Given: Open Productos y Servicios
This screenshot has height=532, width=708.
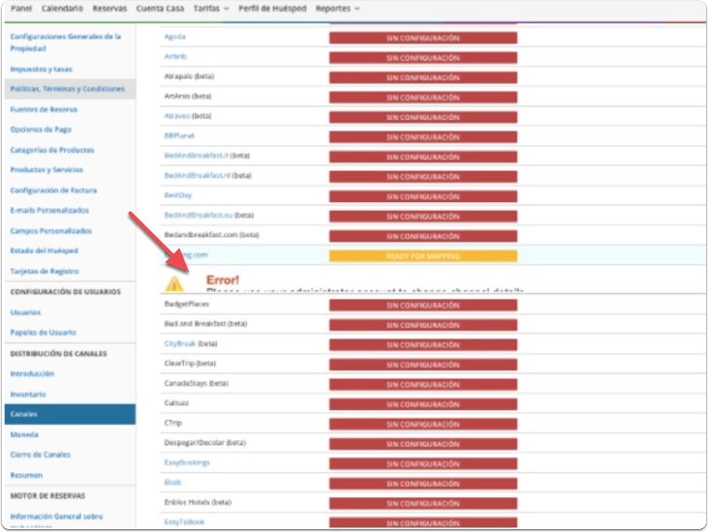Looking at the screenshot, I should 46,169.
